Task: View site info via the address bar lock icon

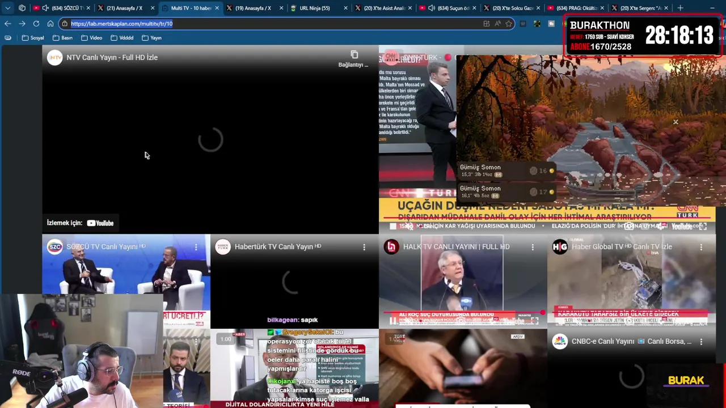Action: click(x=65, y=24)
